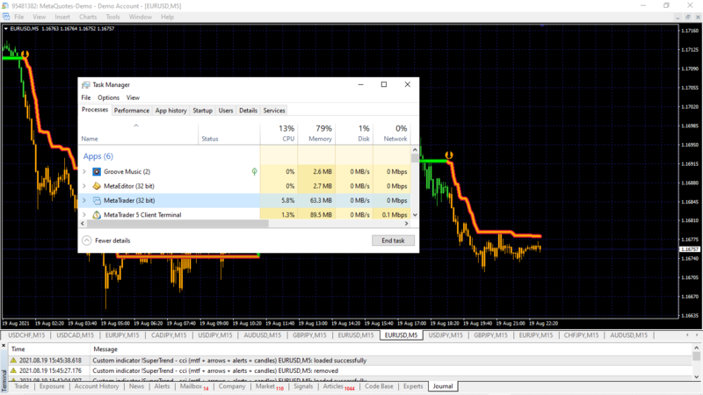Click the Groove Music app icon
703x395 pixels.
pyautogui.click(x=97, y=171)
